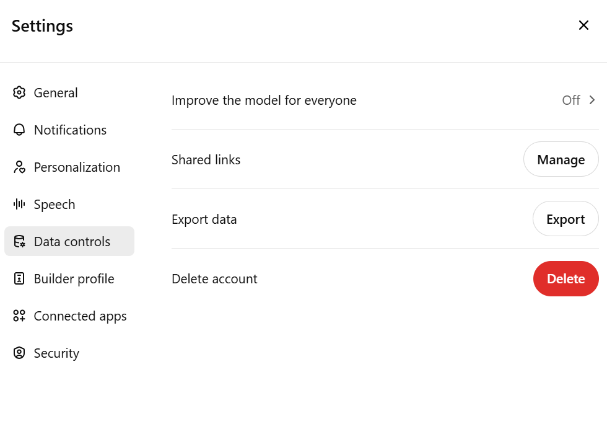Click the Speech waveform icon
Viewport: 607px width, 447px height.
click(x=19, y=205)
